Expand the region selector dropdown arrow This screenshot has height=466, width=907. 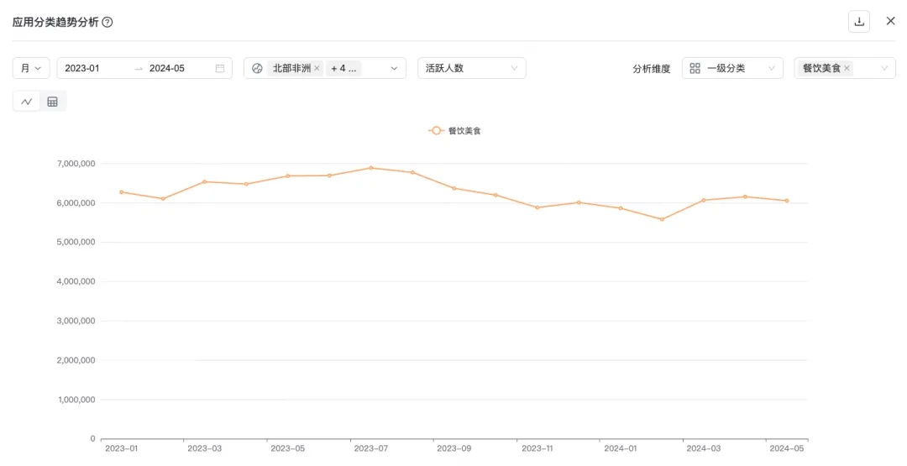pyautogui.click(x=394, y=69)
